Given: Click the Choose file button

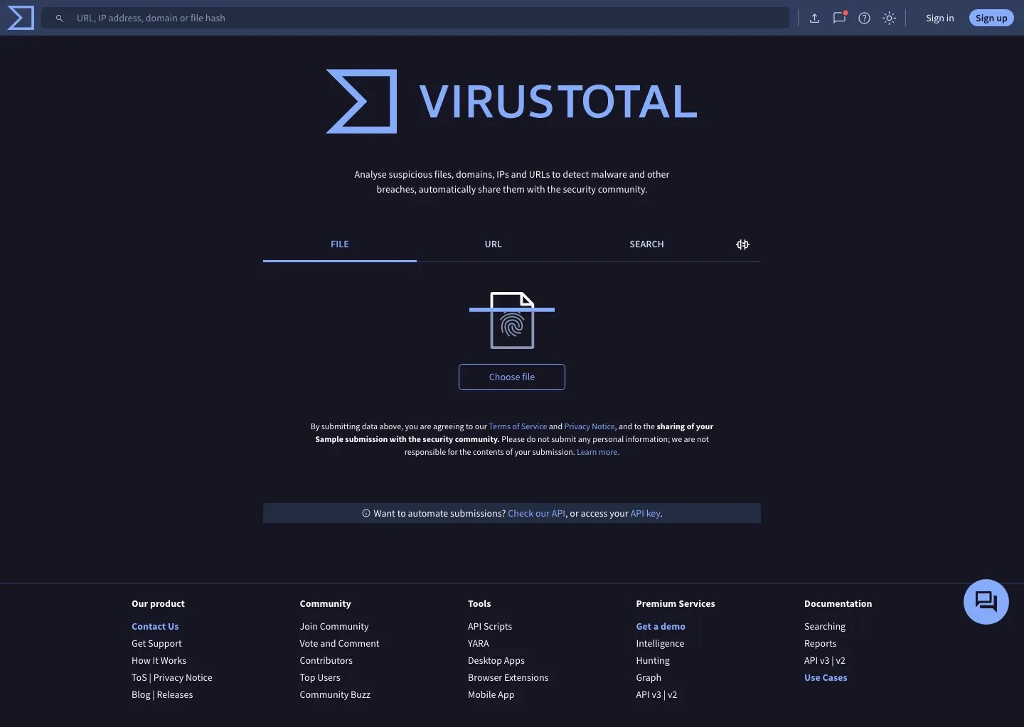Looking at the screenshot, I should [x=512, y=377].
